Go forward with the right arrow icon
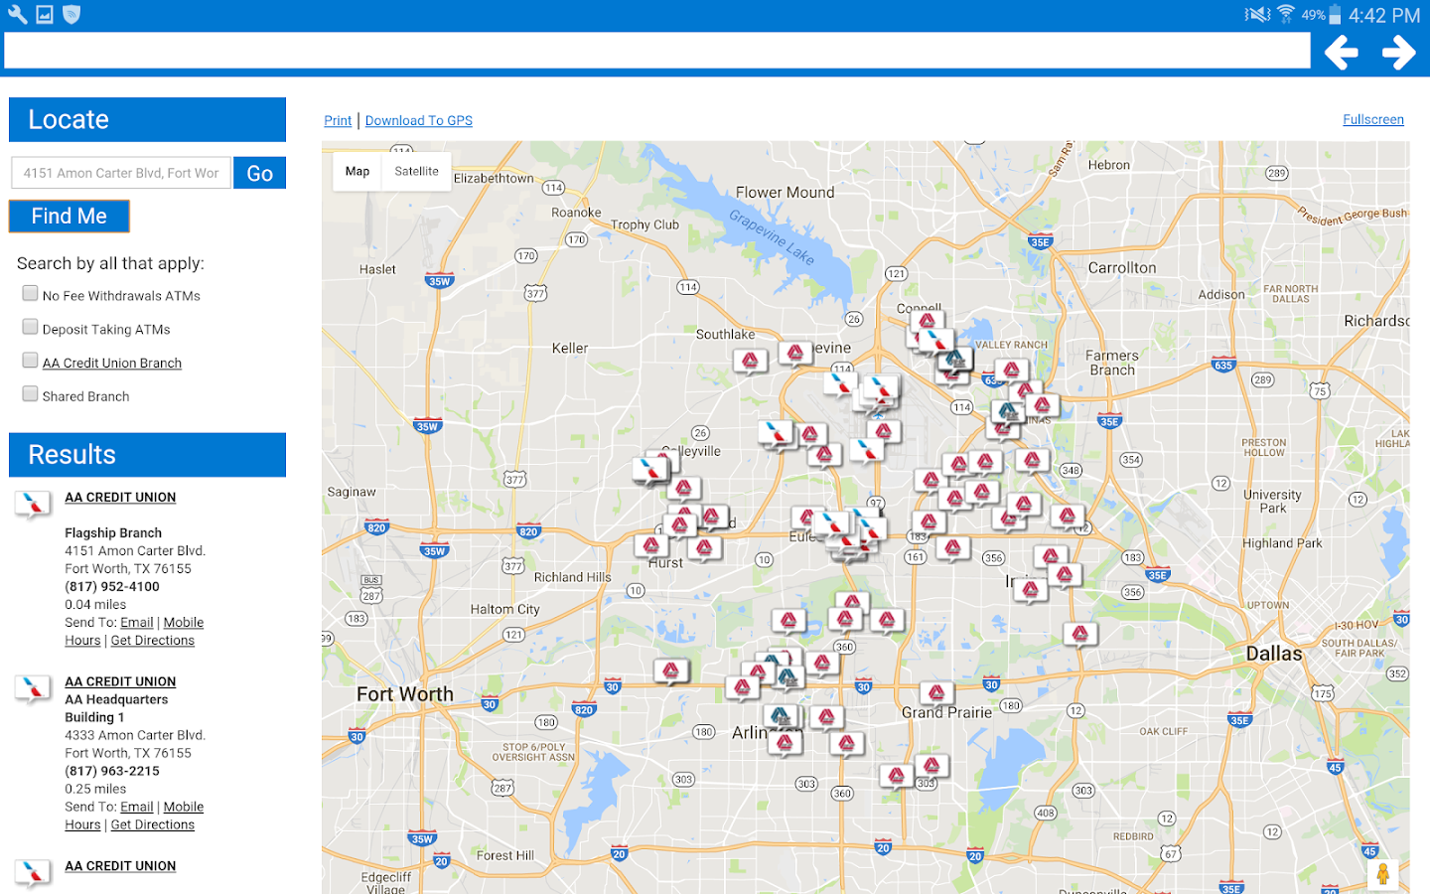Screen dimensions: 1430x894 pos(1398,52)
